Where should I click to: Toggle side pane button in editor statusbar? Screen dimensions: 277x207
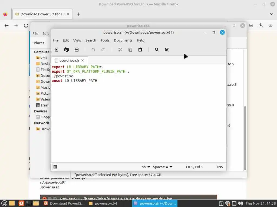(55, 167)
